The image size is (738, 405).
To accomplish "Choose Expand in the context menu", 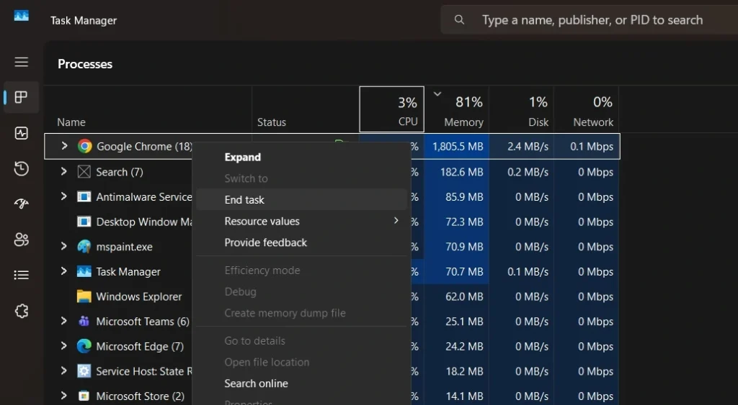I will pos(301,158).
